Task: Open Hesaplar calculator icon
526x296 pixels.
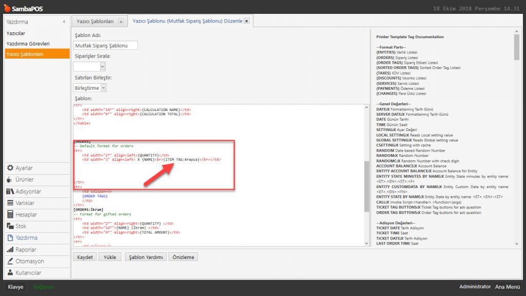Action: [x=10, y=214]
